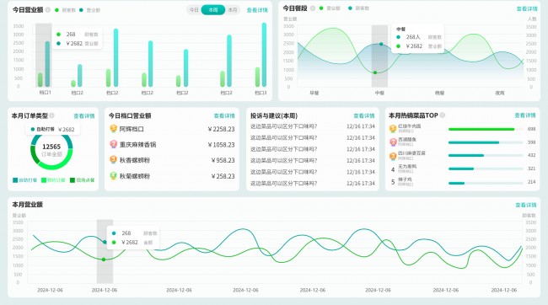
Task: Select the 本周 tab
Action: (212, 10)
